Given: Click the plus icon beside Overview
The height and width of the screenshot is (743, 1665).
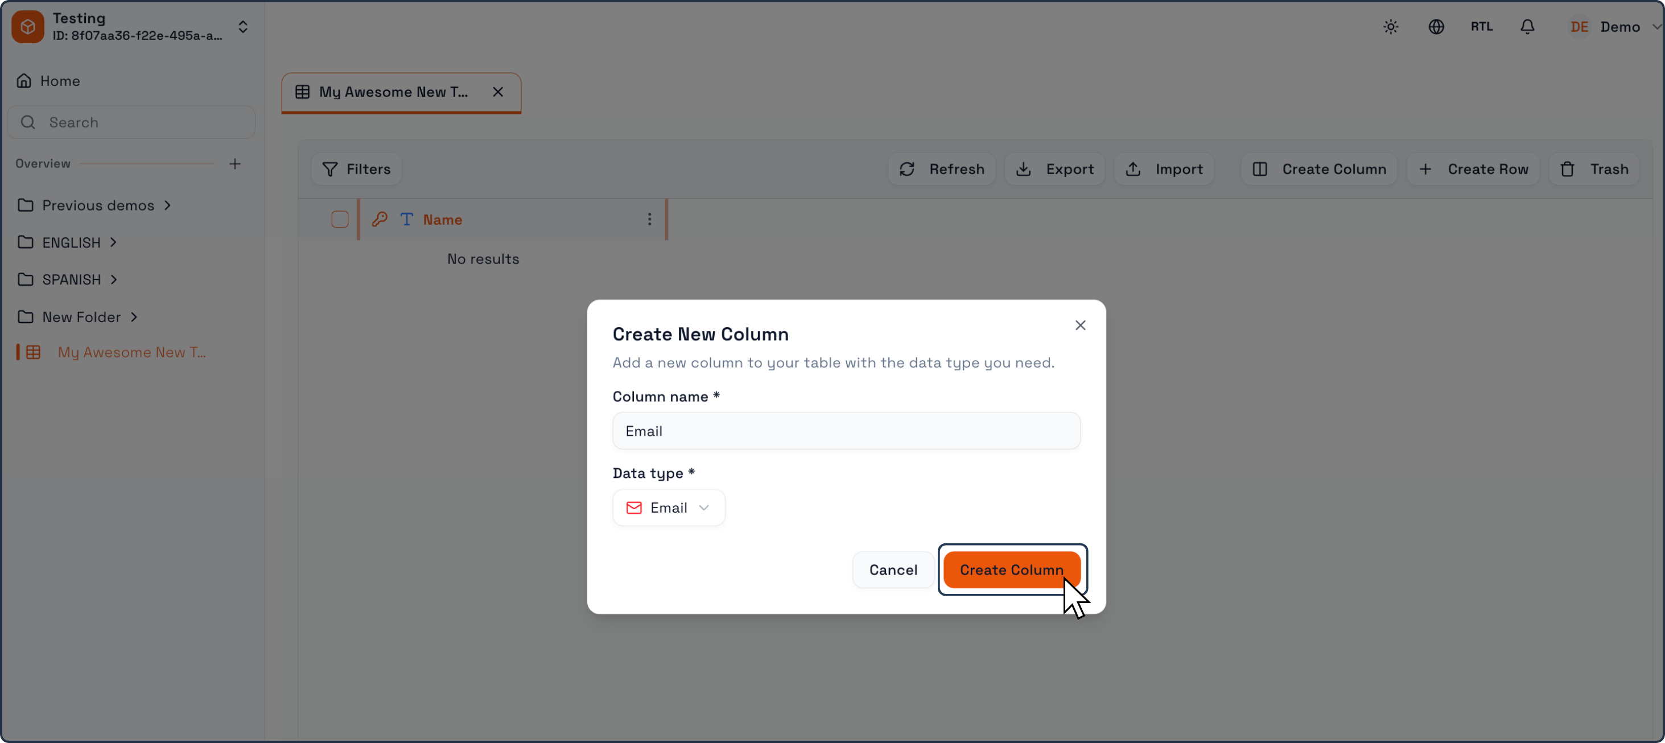Looking at the screenshot, I should (x=234, y=163).
